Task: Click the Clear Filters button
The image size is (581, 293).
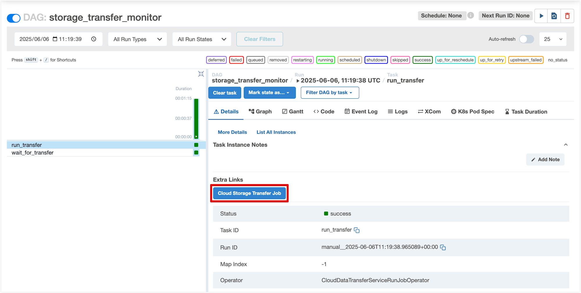Action: point(260,39)
